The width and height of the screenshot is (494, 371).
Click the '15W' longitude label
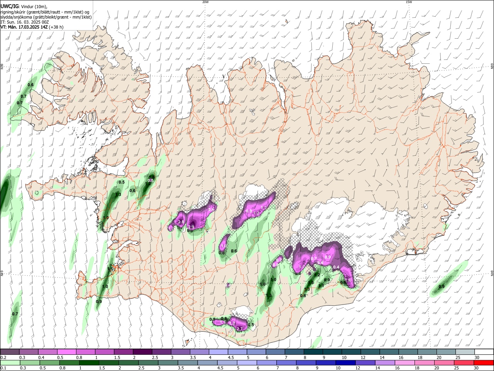coord(408,2)
